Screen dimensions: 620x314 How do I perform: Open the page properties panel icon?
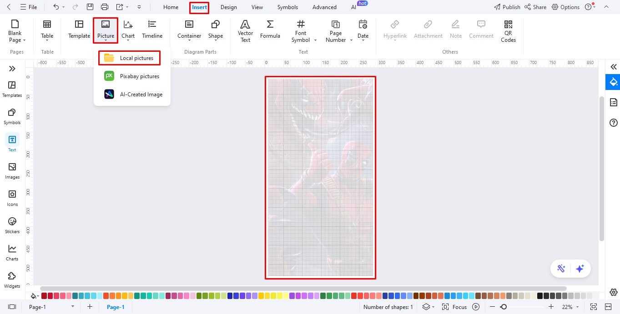click(x=613, y=102)
